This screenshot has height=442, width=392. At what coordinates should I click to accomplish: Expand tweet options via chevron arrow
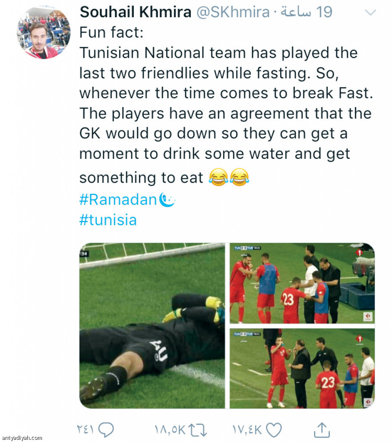[370, 13]
